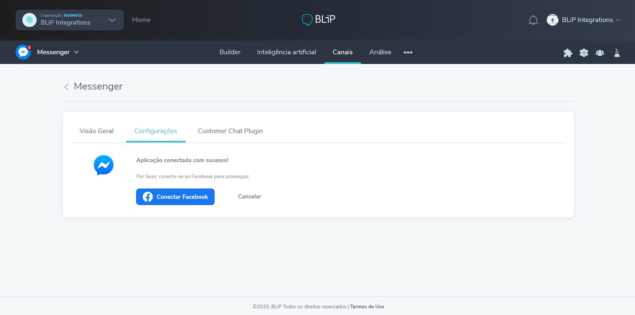
Task: Open the beta test flask icon
Action: coord(617,52)
